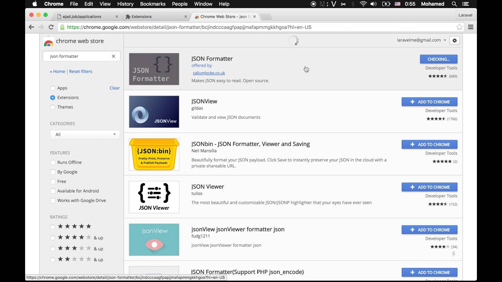Expand the laravelme@gmail.com account dropdown
The height and width of the screenshot is (282, 502).
tap(422, 40)
